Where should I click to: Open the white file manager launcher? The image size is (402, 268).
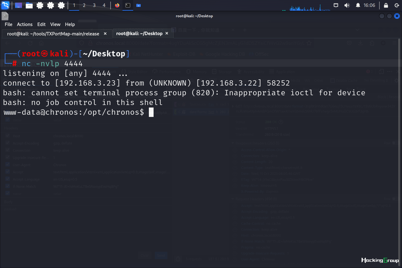(x=29, y=5)
